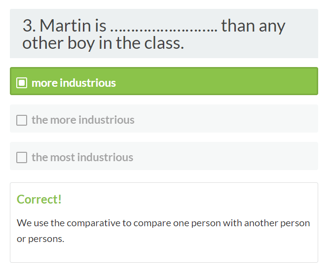Check the box for "the most industrious"

tap(22, 157)
